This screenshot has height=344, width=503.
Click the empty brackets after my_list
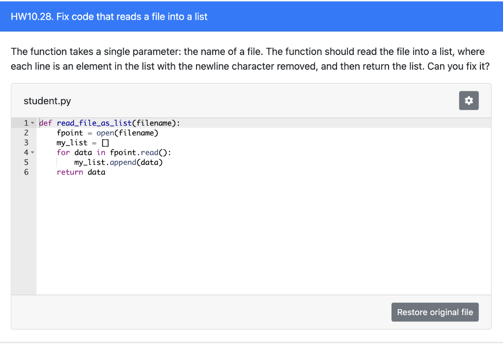105,143
